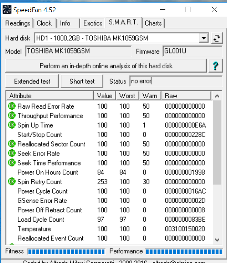This screenshot has height=263, width=227.
Task: Sort by the Attribute column header
Action: [49, 96]
